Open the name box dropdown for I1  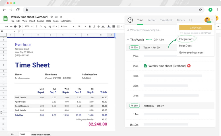[14, 31]
